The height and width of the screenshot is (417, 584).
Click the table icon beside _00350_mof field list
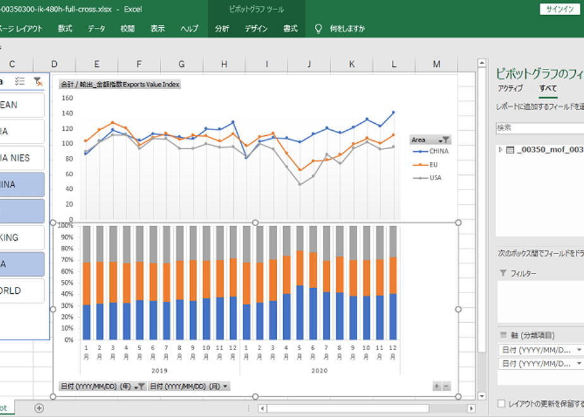point(510,150)
